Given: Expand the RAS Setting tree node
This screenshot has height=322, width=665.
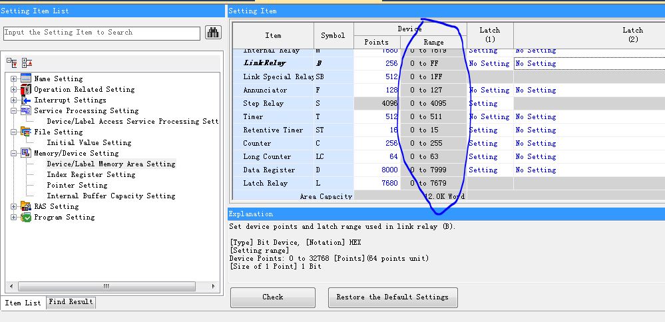Looking at the screenshot, I should (14, 206).
